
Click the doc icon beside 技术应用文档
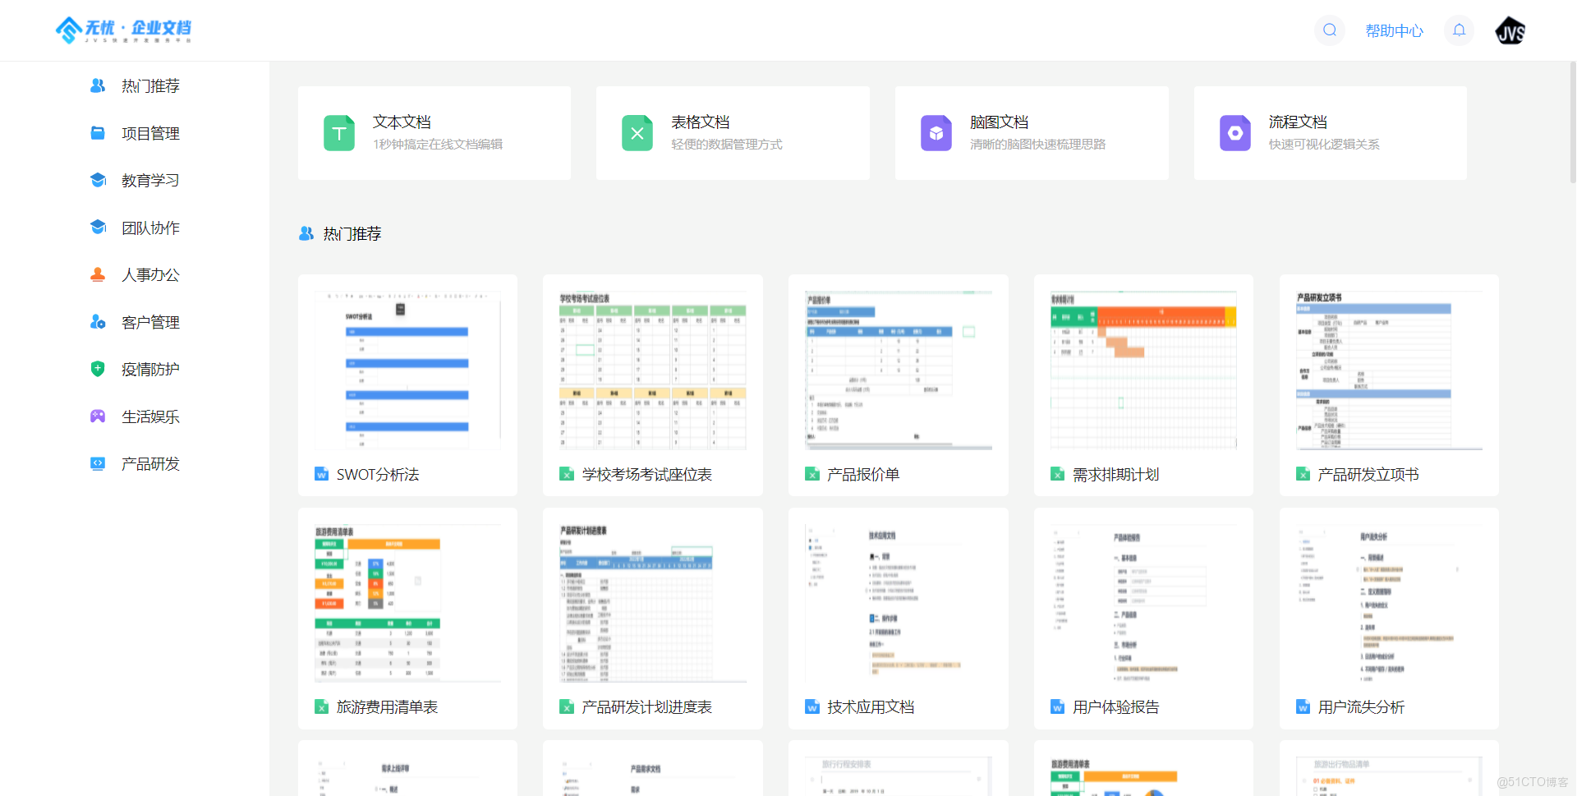(812, 706)
